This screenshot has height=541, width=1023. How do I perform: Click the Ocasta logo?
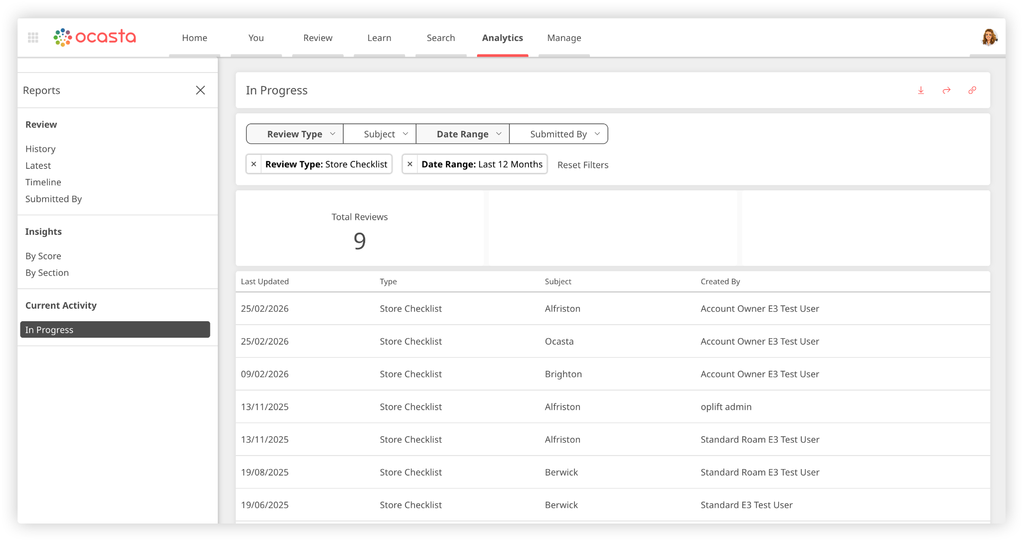[95, 37]
